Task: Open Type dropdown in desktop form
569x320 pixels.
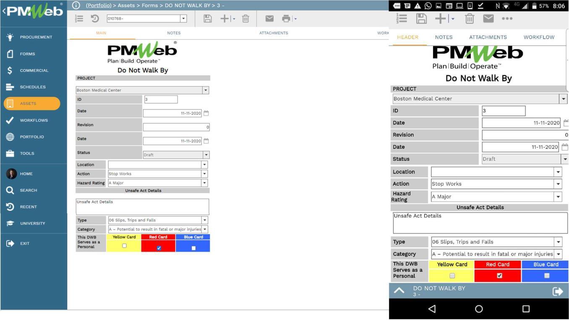Action: point(204,220)
